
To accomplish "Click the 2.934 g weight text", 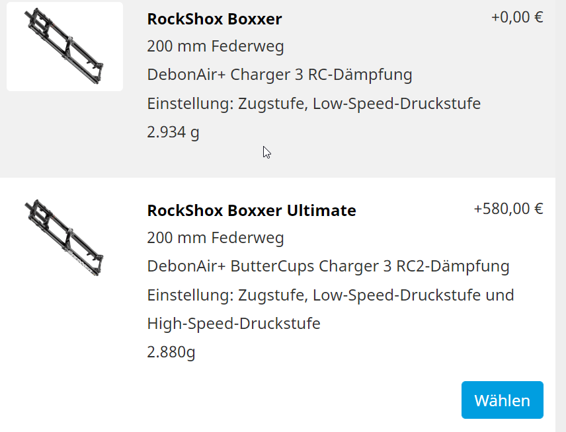I will pyautogui.click(x=173, y=132).
